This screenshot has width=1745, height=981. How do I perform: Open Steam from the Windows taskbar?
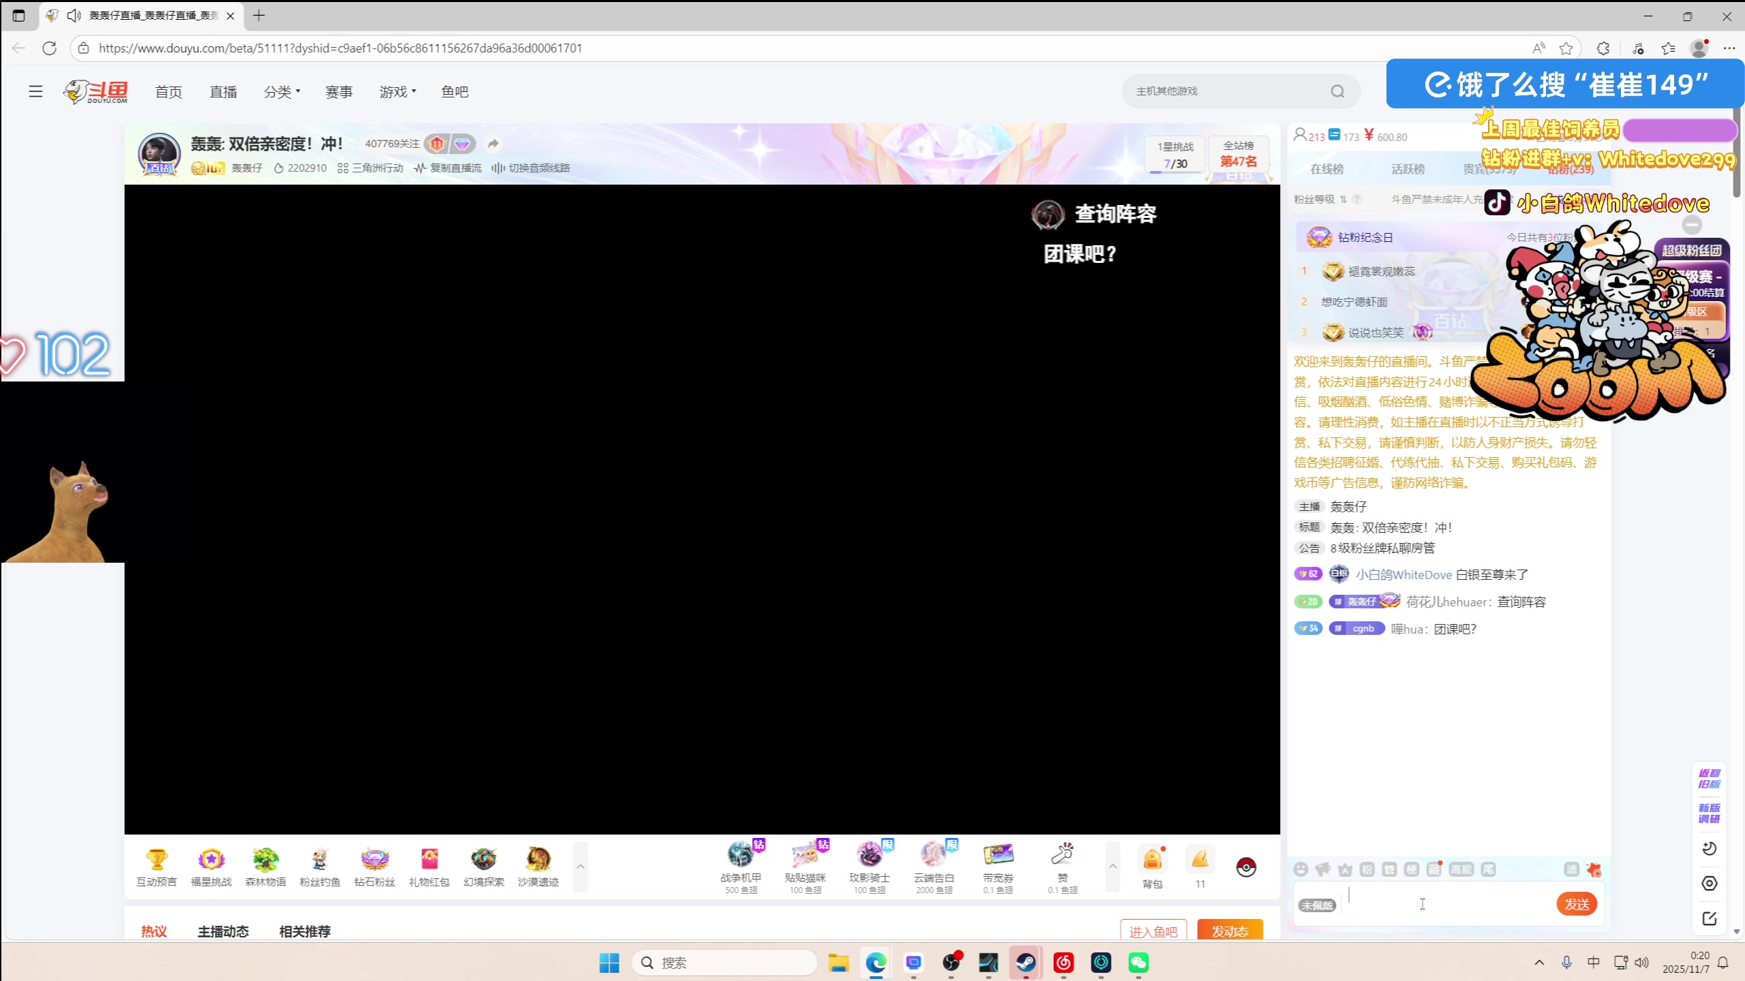tap(1026, 963)
